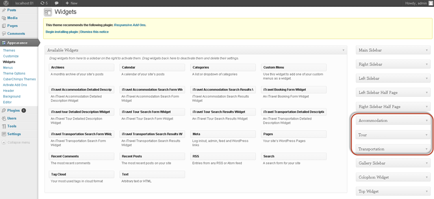
Task: Collapse the Available Widgets panel
Action: [x=344, y=50]
